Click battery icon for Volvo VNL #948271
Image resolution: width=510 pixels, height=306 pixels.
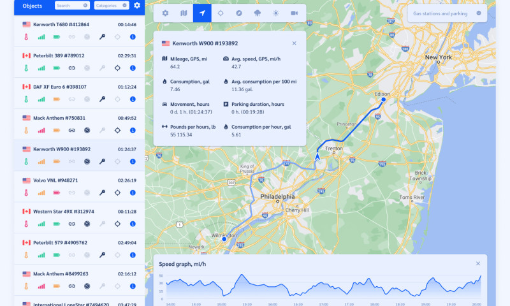click(57, 193)
